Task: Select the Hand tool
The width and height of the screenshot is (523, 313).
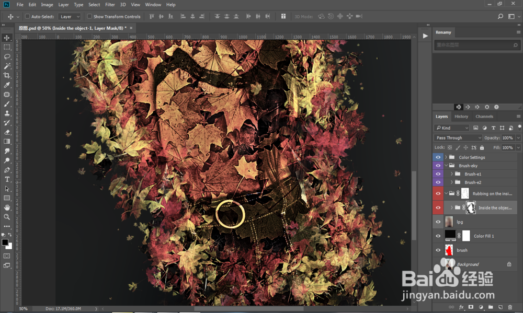Action: 7,207
